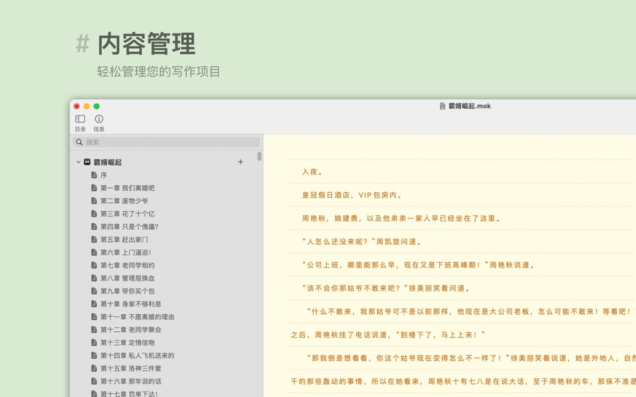Image resolution: width=636 pixels, height=397 pixels.
Task: Click document icon beside 第十四章 私人飞机送来的
Action: point(94,356)
